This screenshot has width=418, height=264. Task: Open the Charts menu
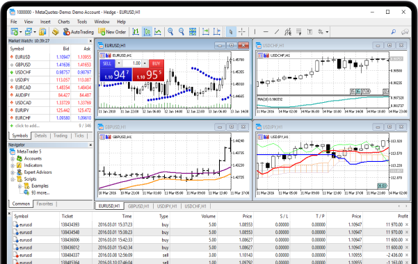64,22
